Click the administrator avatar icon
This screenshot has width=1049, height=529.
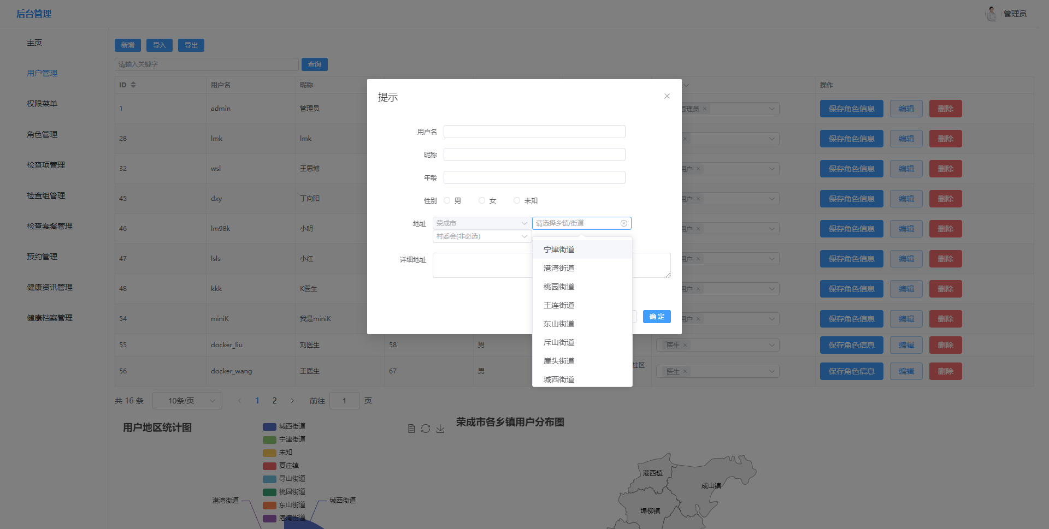[991, 14]
